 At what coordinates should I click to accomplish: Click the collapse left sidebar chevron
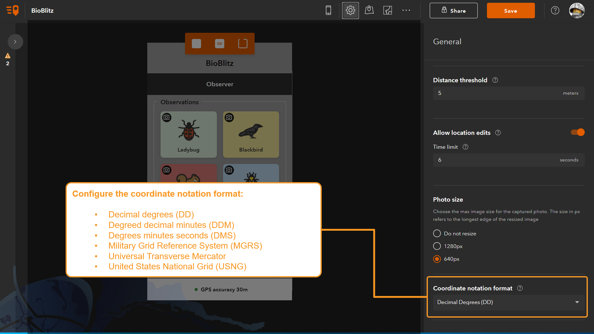pyautogui.click(x=15, y=42)
